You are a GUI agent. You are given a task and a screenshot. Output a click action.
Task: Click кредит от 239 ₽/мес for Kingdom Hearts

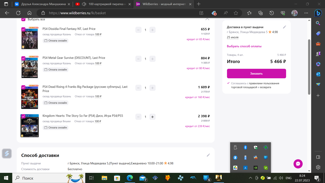(x=198, y=126)
